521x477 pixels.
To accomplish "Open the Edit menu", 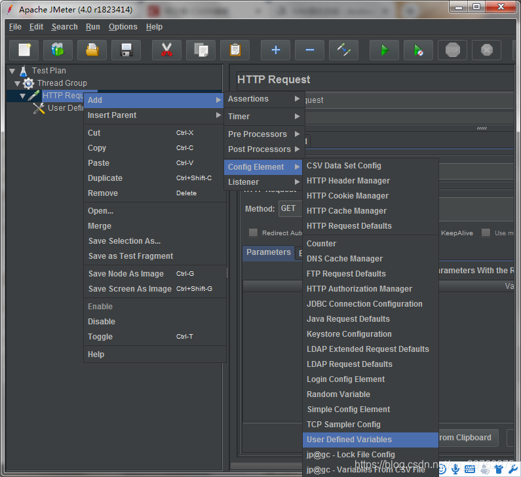I will 36,27.
